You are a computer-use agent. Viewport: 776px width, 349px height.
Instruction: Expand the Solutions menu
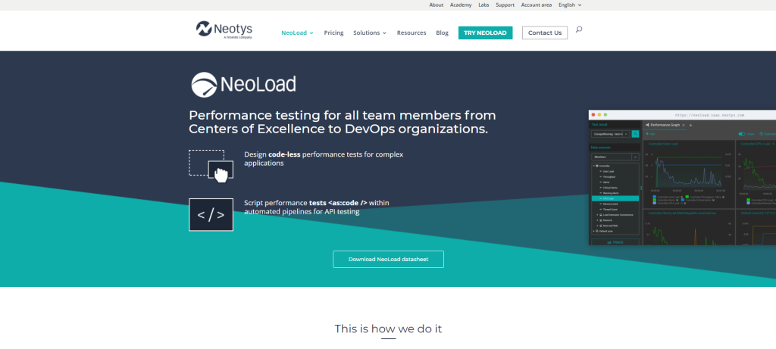click(x=370, y=33)
